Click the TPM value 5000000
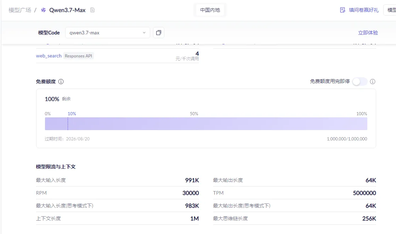This screenshot has height=234, width=396. [x=364, y=193]
